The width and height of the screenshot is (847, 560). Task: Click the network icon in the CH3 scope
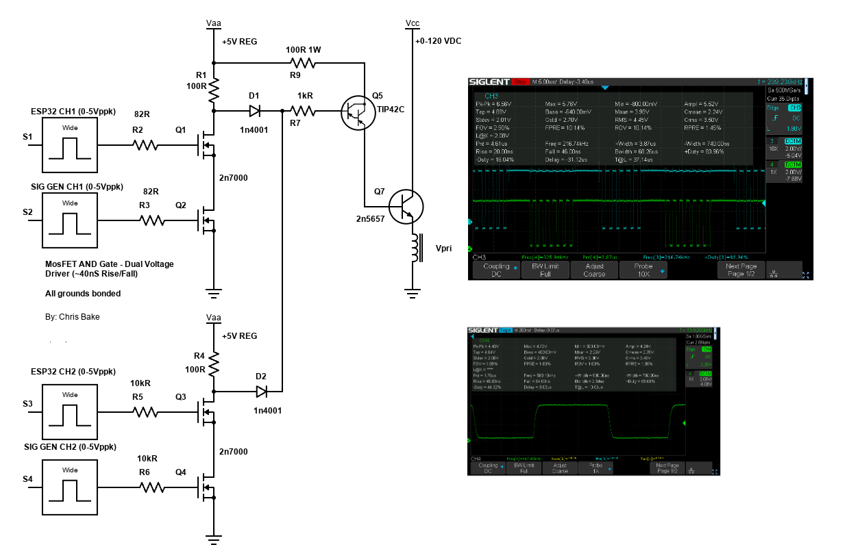[x=775, y=275]
